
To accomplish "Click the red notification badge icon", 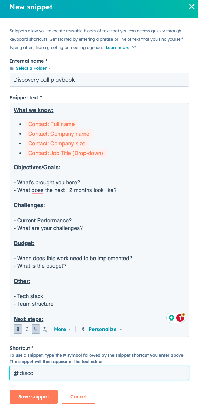I will pyautogui.click(x=180, y=318).
